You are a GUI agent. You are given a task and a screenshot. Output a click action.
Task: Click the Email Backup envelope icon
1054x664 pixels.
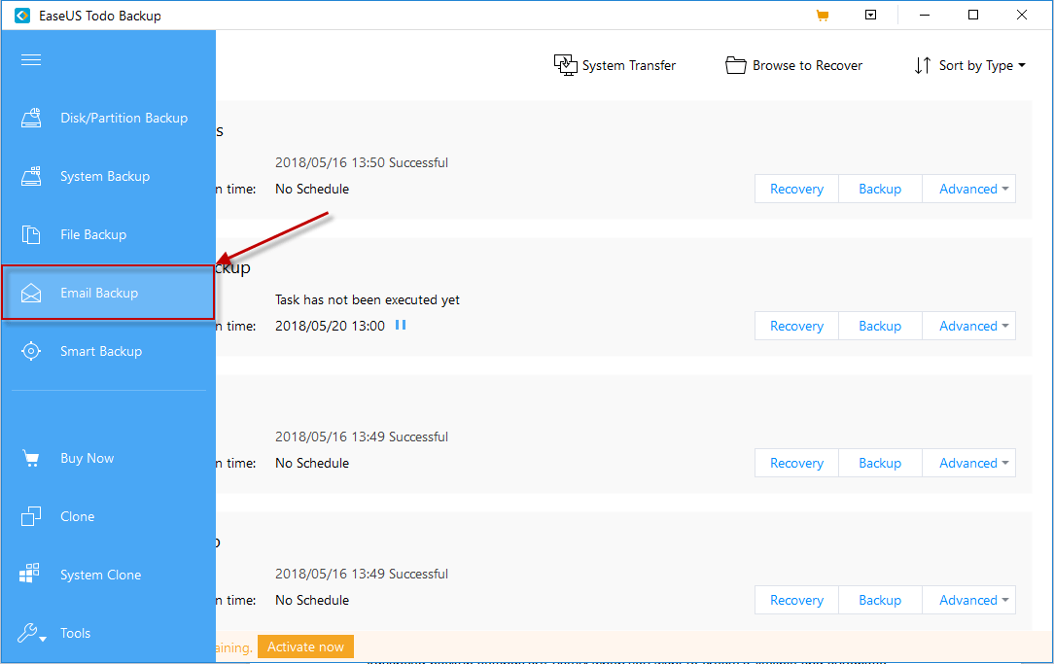click(31, 293)
